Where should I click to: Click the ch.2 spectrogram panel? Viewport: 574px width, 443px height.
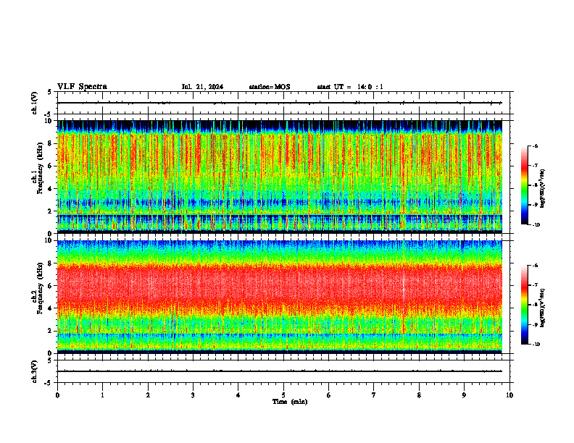click(x=280, y=297)
